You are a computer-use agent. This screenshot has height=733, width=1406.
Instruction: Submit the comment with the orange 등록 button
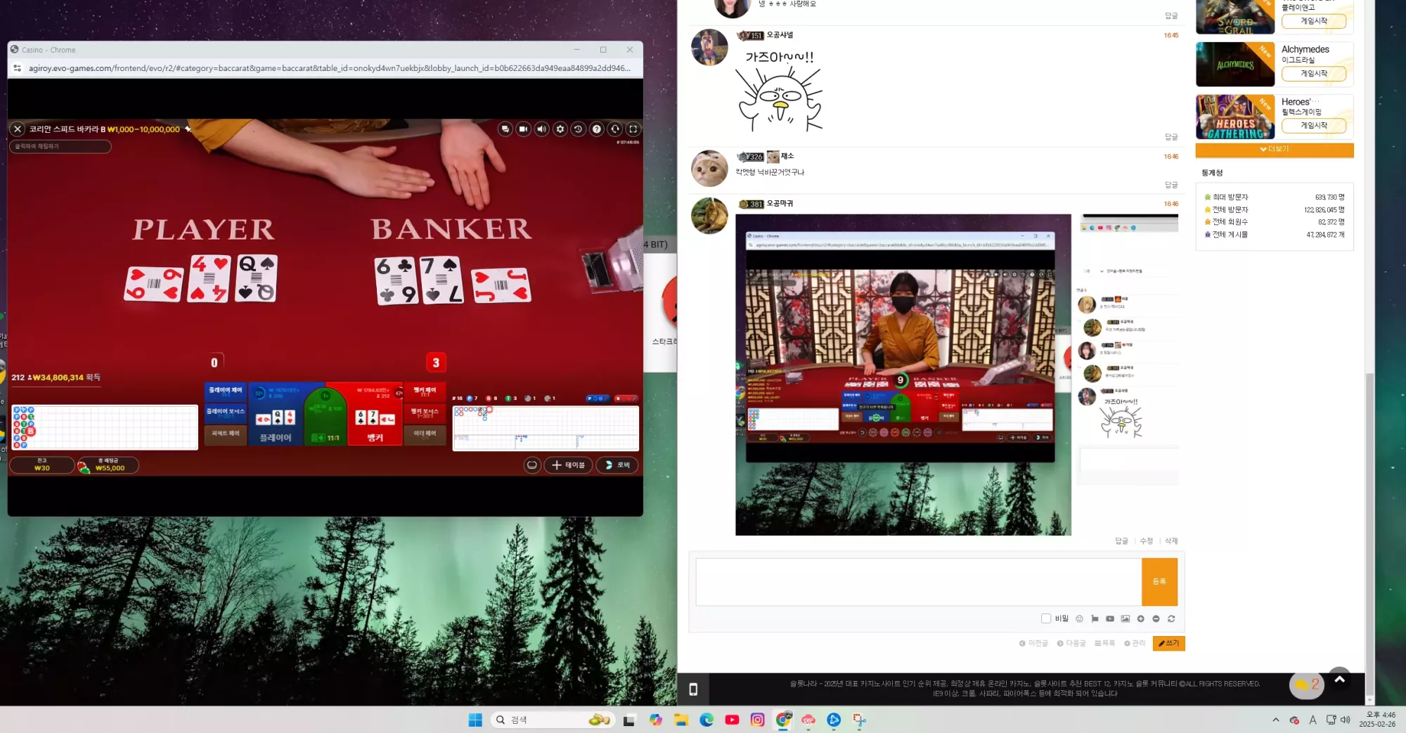point(1159,582)
